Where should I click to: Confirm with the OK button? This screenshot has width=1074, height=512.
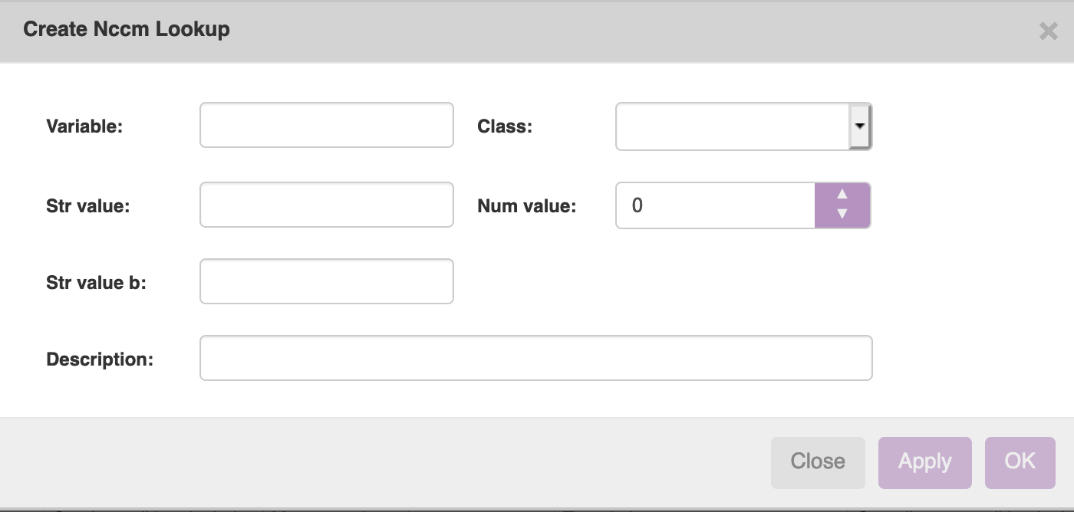pos(1020,461)
